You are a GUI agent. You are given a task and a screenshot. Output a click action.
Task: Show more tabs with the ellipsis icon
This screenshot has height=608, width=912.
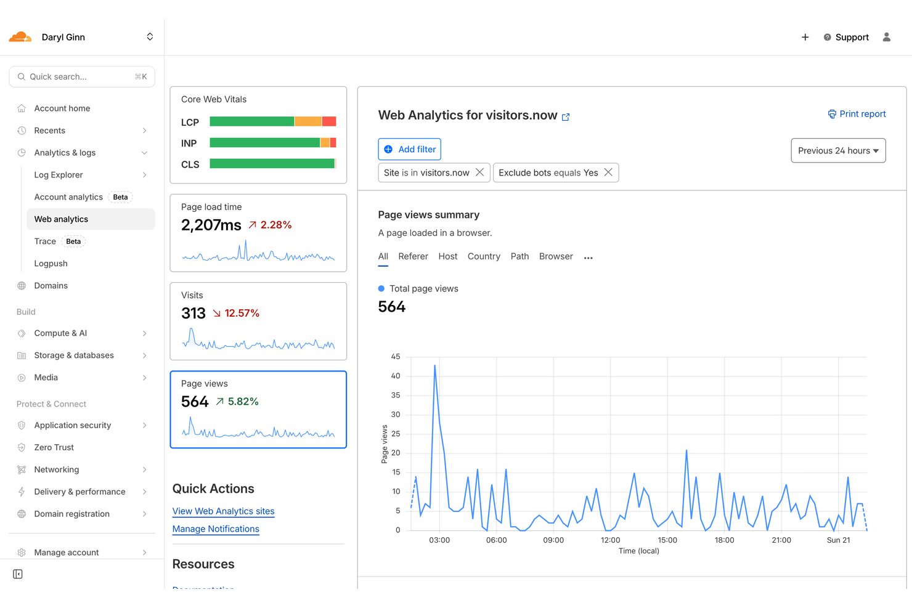588,258
